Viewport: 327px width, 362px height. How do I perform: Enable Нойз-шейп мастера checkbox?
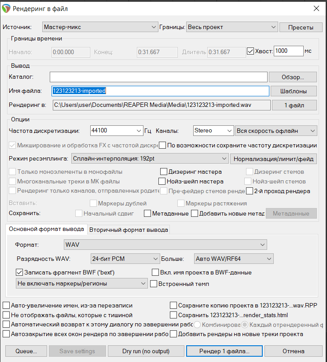(x=162, y=181)
